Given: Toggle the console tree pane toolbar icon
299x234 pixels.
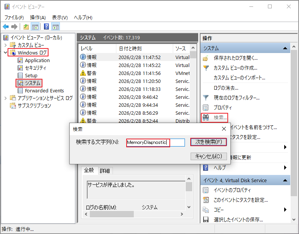Looking at the screenshot, I should click(35, 27).
